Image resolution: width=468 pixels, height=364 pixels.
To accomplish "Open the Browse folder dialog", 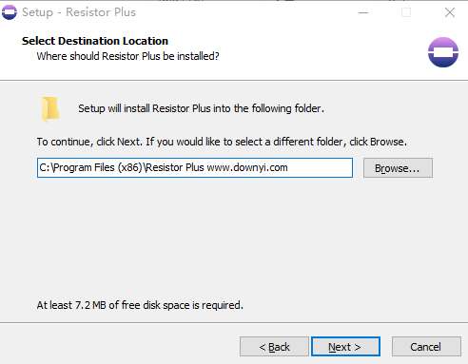I will [398, 168].
